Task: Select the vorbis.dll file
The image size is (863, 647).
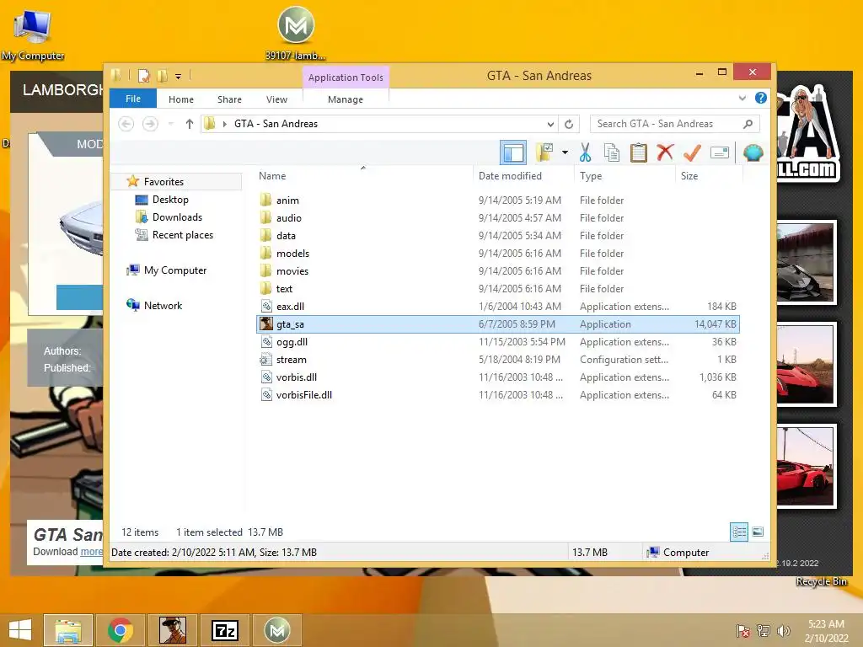Action: pos(498,377)
